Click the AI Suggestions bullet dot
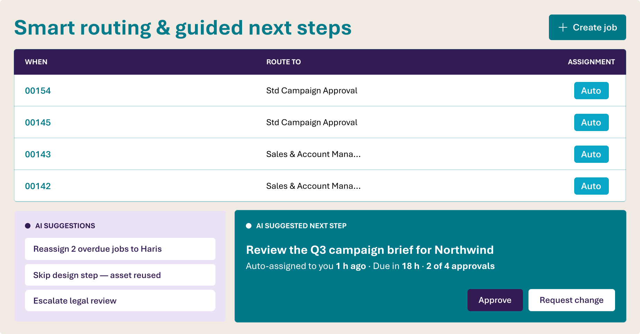The height and width of the screenshot is (334, 640). pos(28,226)
